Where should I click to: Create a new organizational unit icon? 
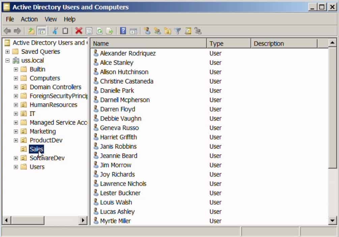click(x=168, y=31)
